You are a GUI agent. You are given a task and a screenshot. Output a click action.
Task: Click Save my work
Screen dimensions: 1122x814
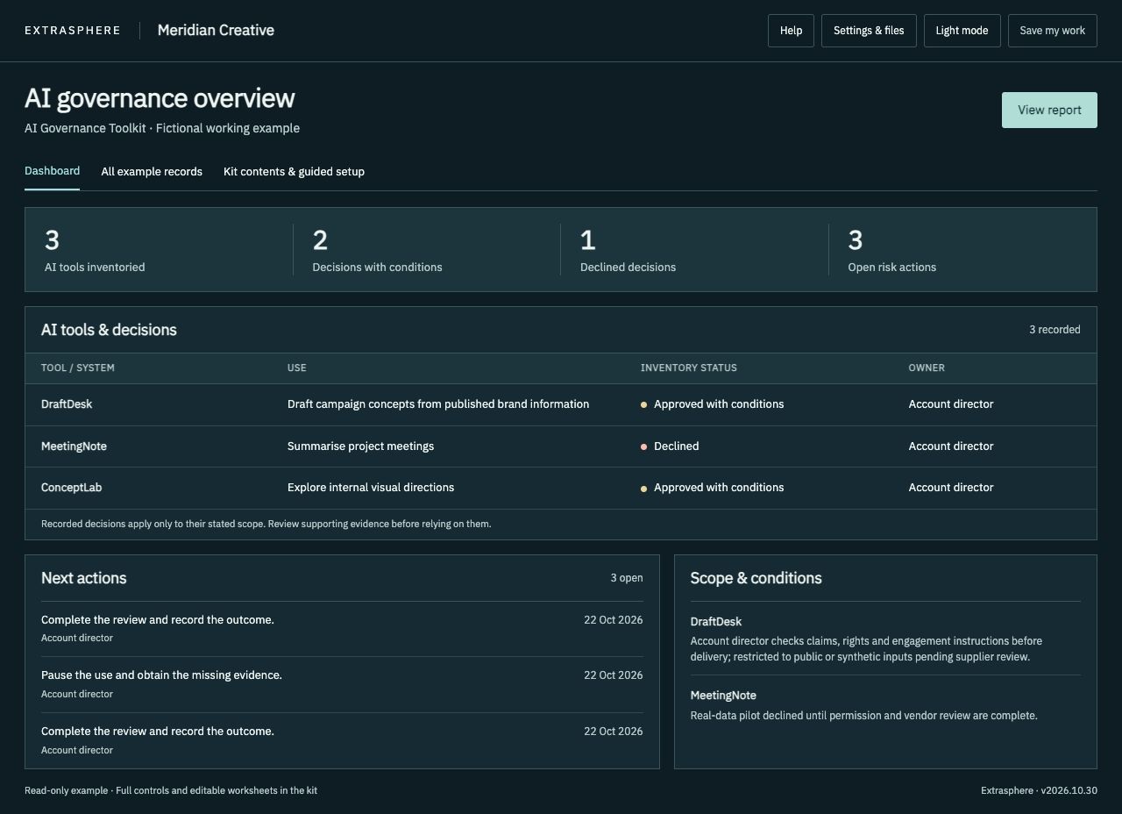click(1052, 31)
